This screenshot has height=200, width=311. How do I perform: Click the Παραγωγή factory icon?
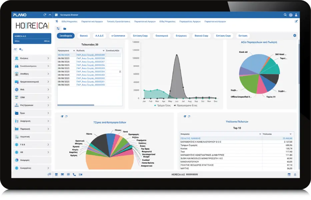tap(17, 129)
